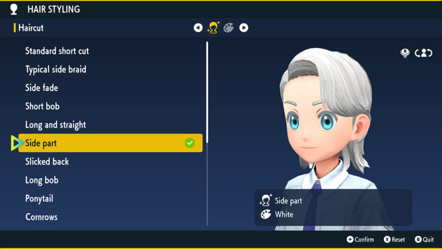This screenshot has height=249, width=442.
Task: Click the green checkmark on Side part
Action: point(190,143)
